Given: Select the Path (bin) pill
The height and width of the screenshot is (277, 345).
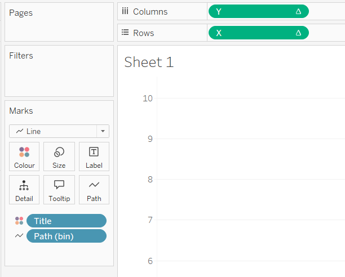Looking at the screenshot, I should pyautogui.click(x=66, y=236).
